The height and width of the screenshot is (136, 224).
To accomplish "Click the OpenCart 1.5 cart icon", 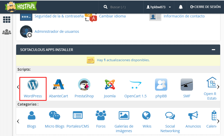I will tap(135, 85).
